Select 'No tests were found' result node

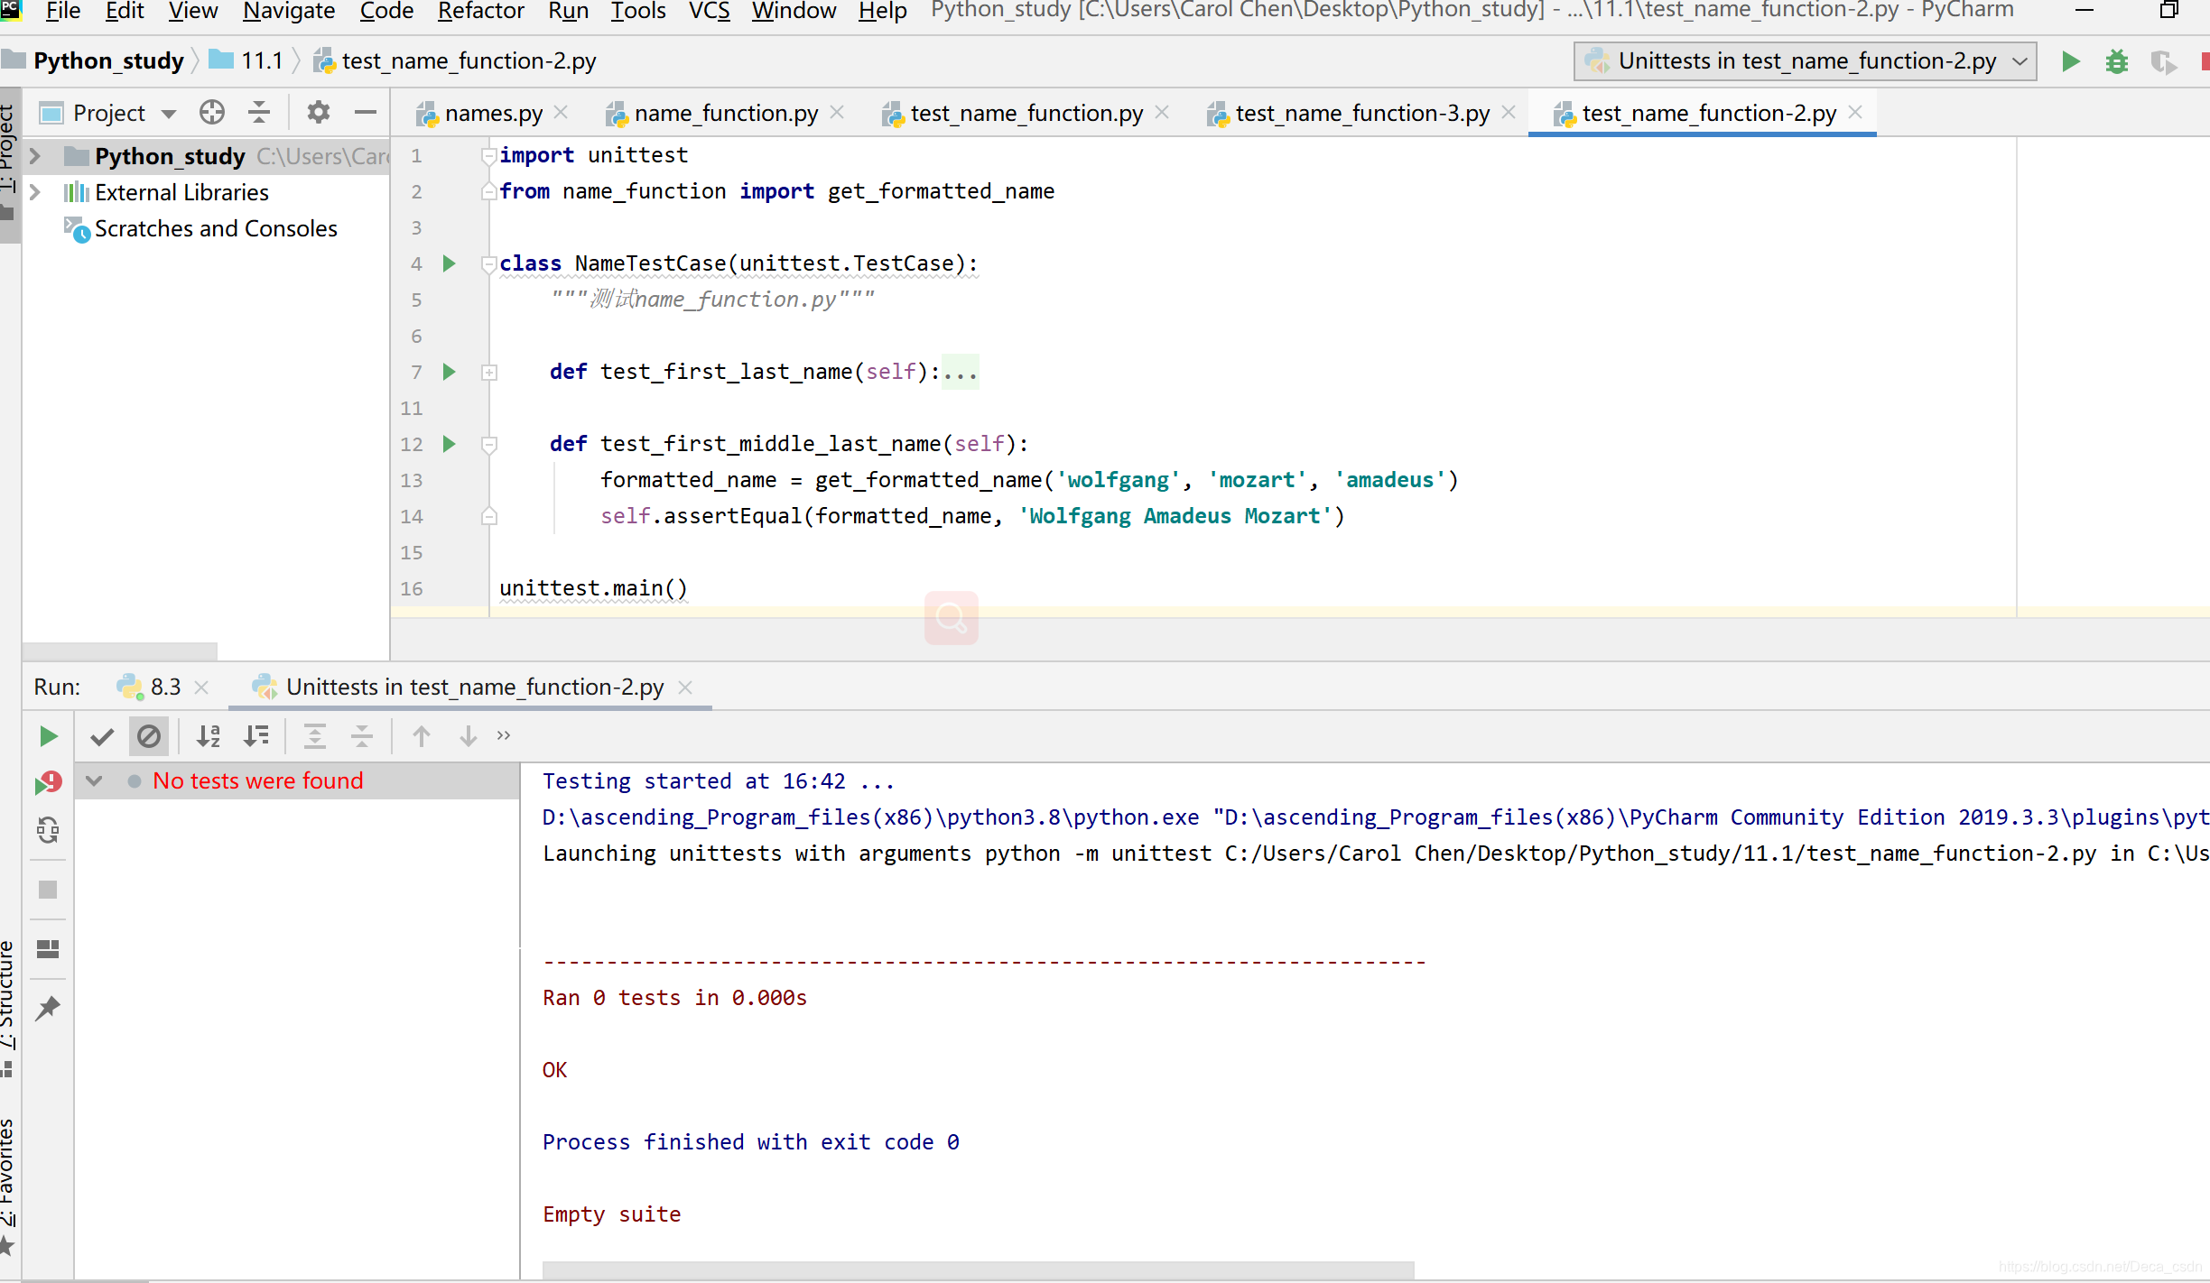(257, 781)
